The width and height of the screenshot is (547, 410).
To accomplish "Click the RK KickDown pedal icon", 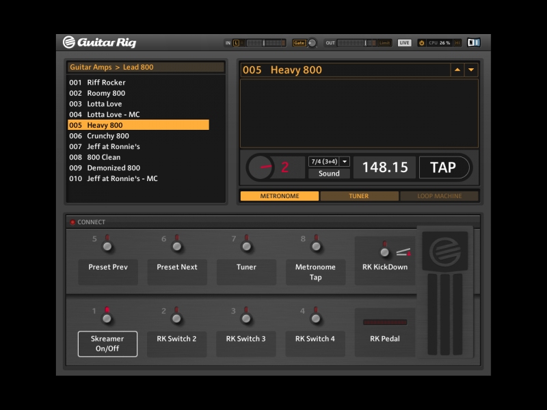I will point(403,252).
